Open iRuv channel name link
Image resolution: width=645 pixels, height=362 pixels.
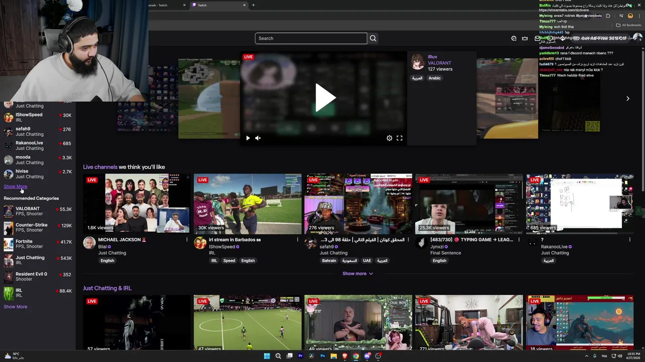[x=432, y=57]
